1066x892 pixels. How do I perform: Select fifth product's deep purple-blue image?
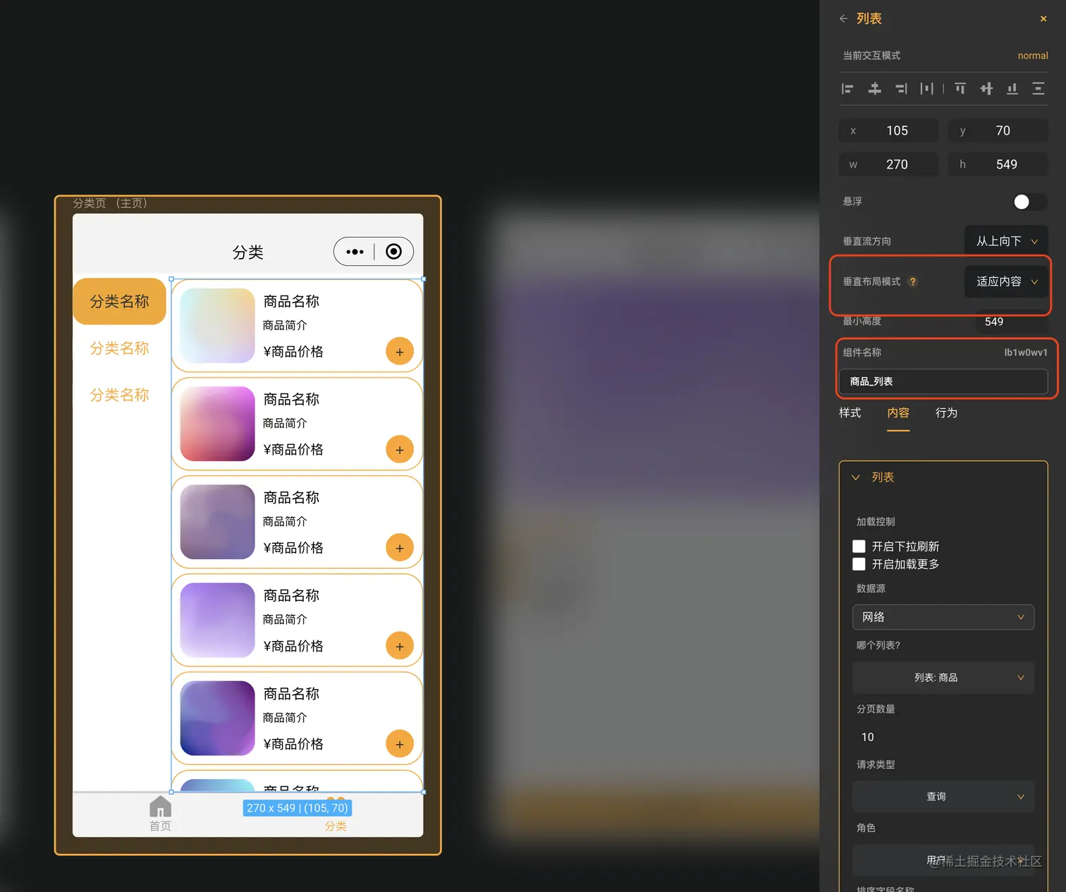click(217, 718)
